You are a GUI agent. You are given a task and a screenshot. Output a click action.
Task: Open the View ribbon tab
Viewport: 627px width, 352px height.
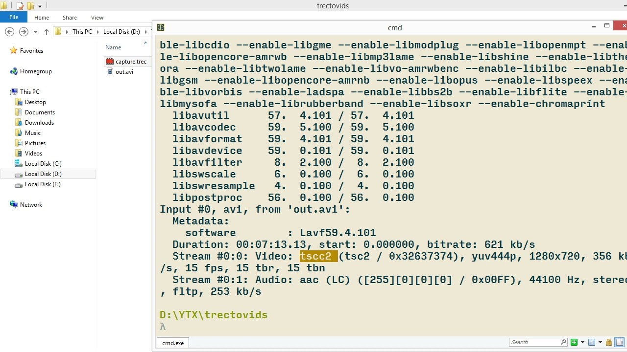point(97,17)
